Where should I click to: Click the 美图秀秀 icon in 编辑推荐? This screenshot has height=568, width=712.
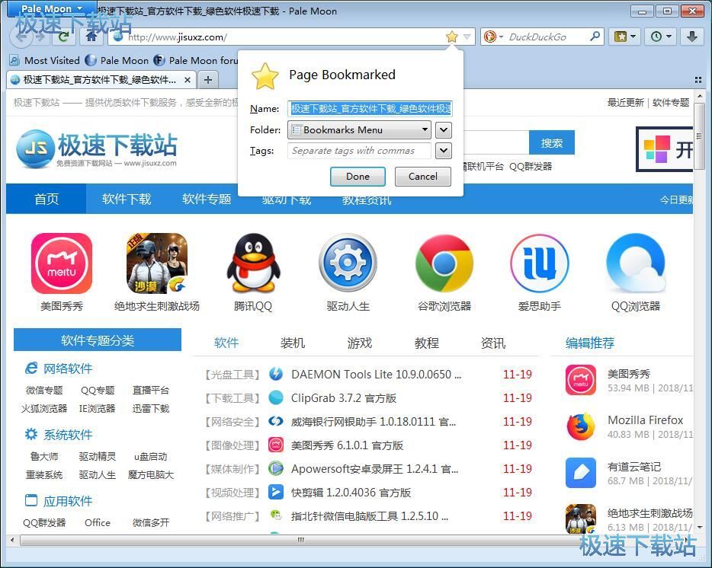click(x=581, y=380)
